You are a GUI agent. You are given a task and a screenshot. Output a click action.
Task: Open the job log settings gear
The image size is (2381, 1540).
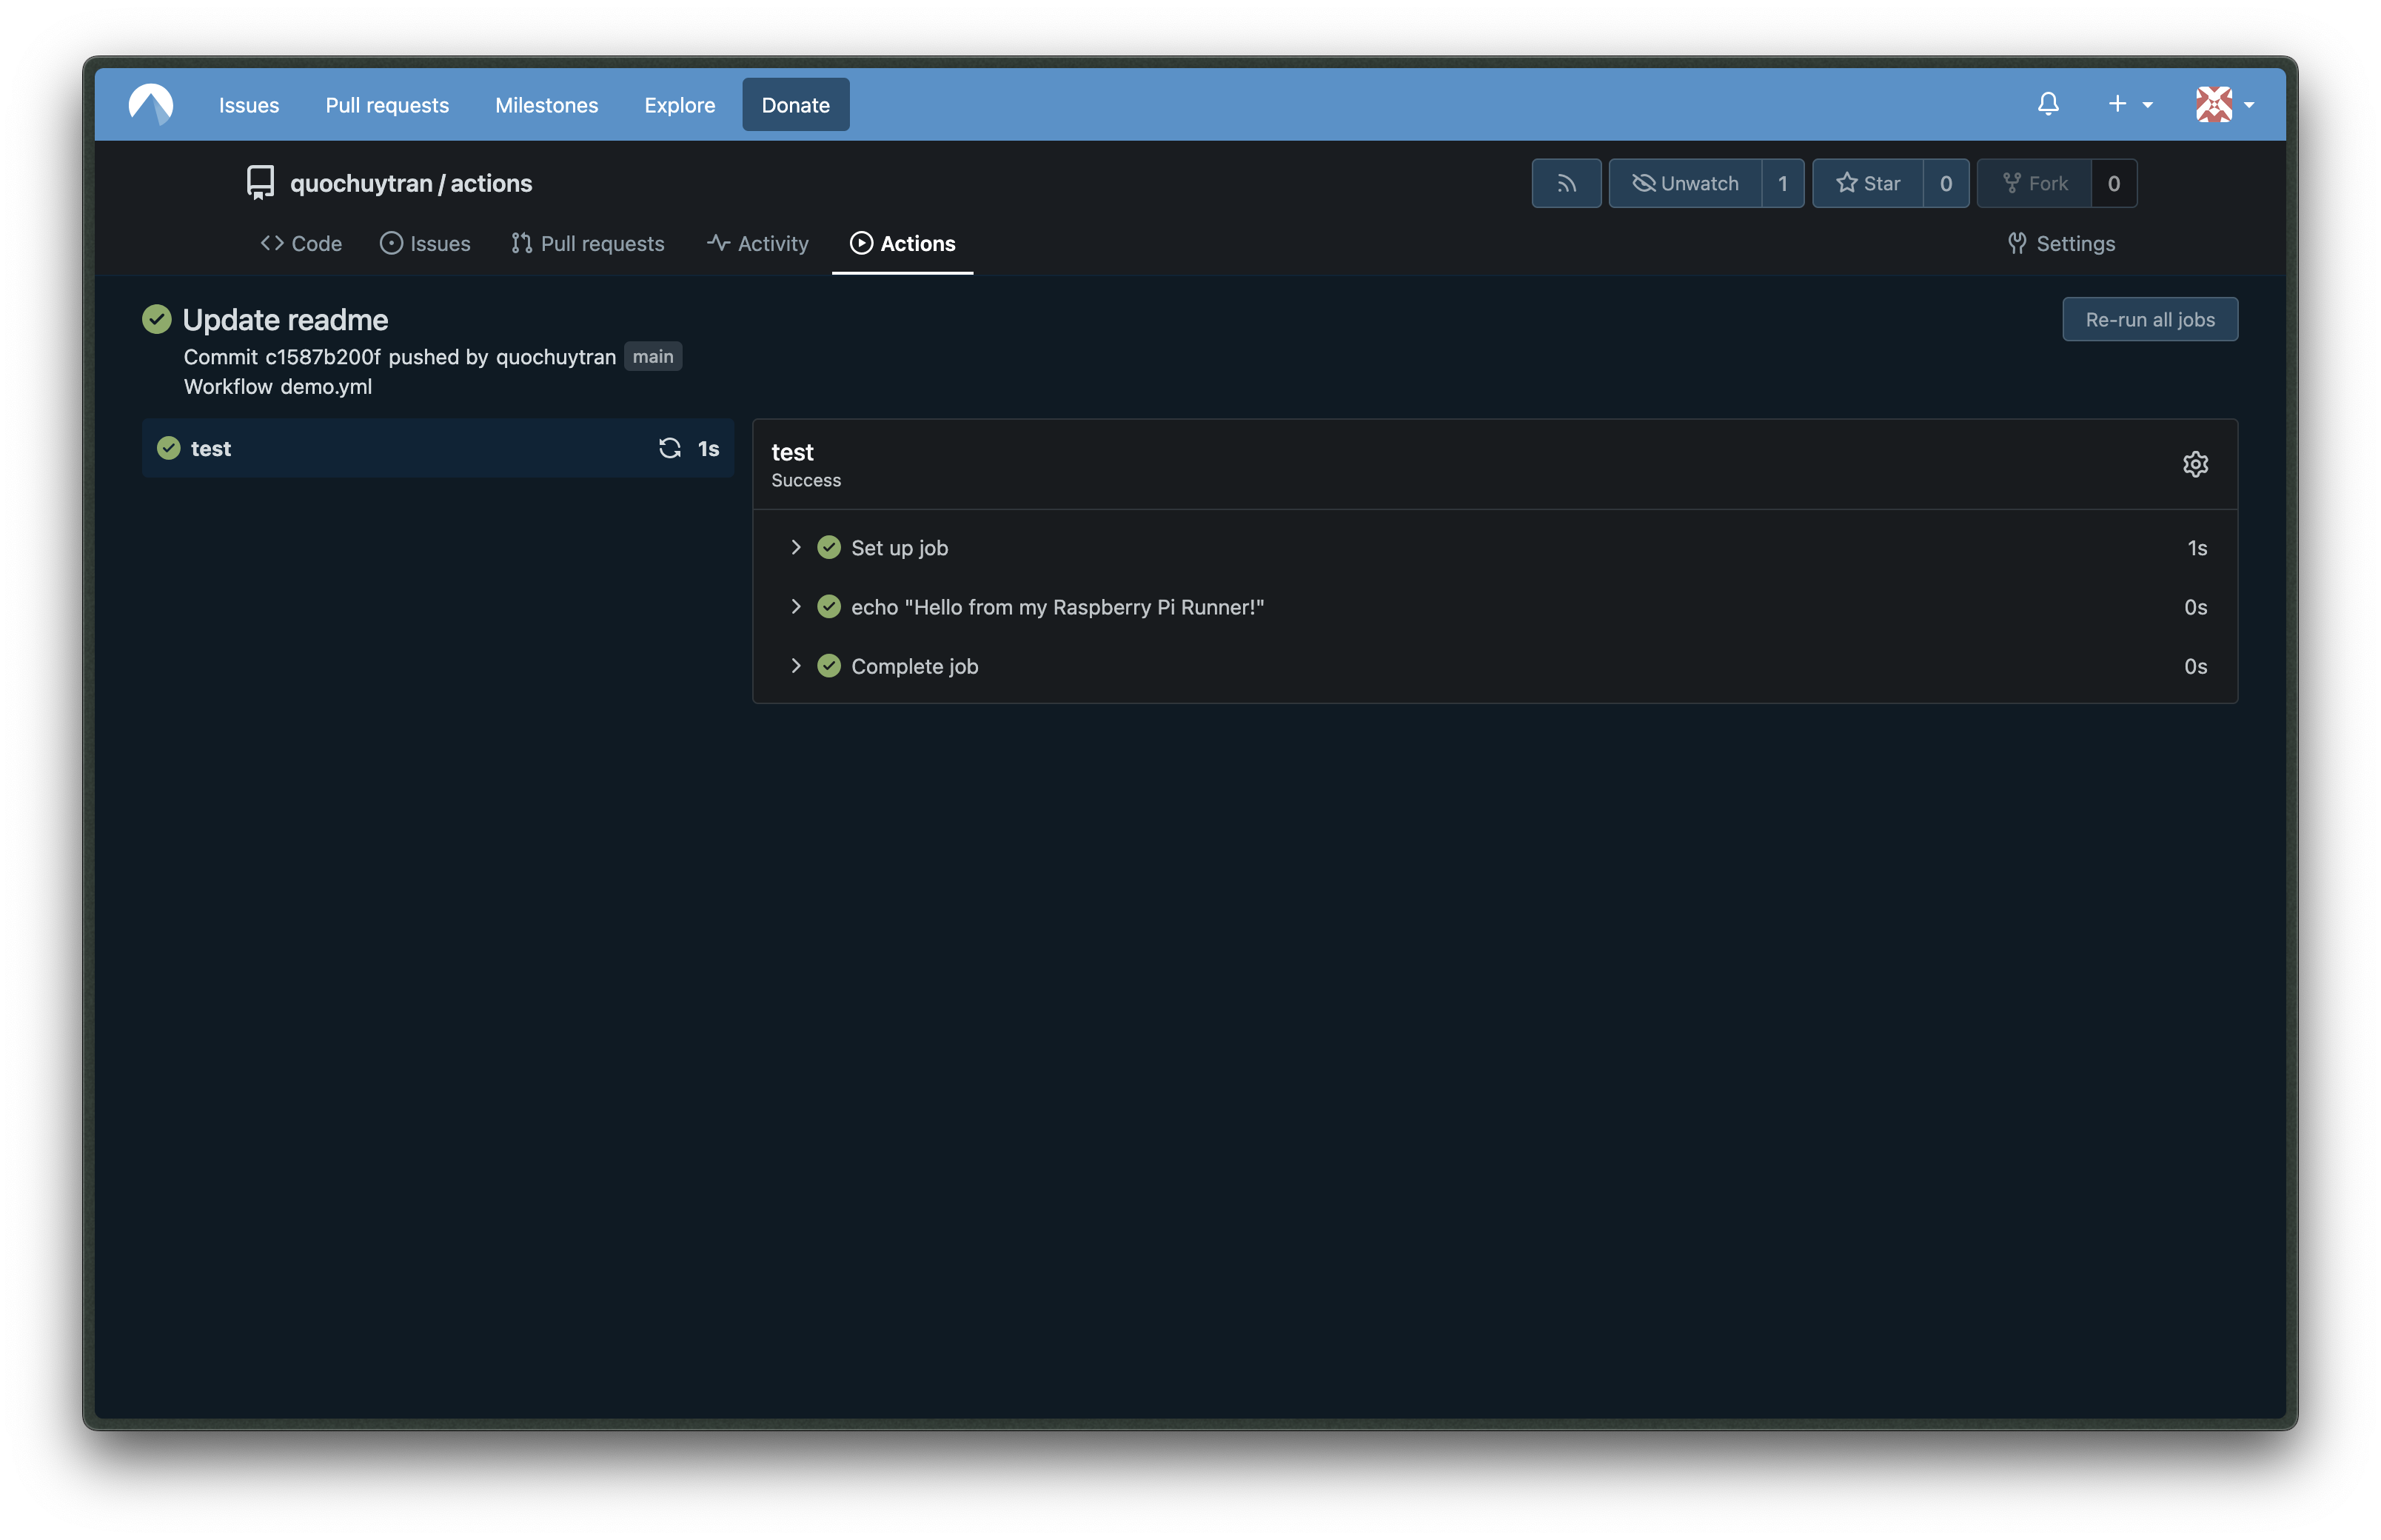pyautogui.click(x=2195, y=464)
